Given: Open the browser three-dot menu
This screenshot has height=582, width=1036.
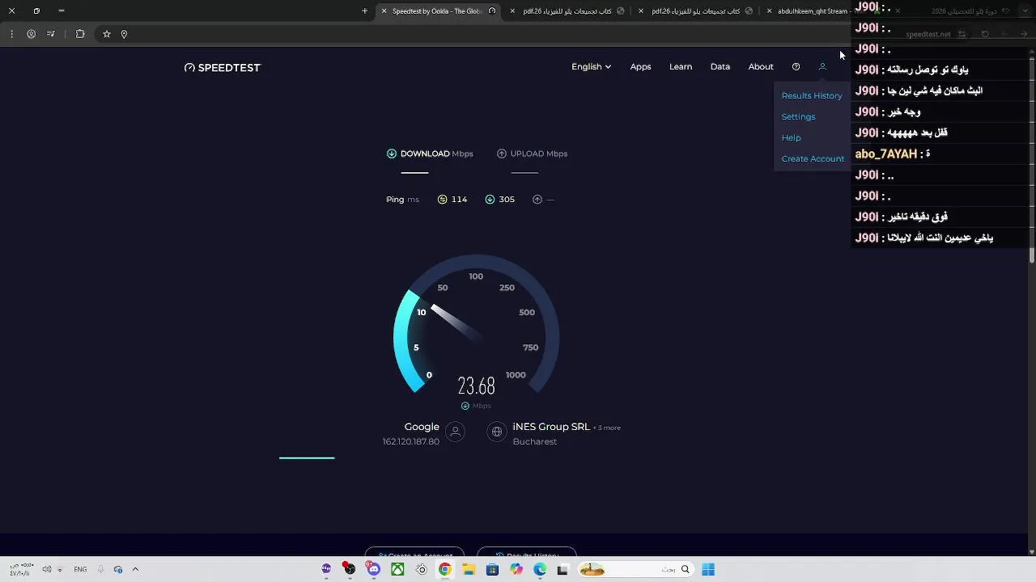Looking at the screenshot, I should 11,34.
